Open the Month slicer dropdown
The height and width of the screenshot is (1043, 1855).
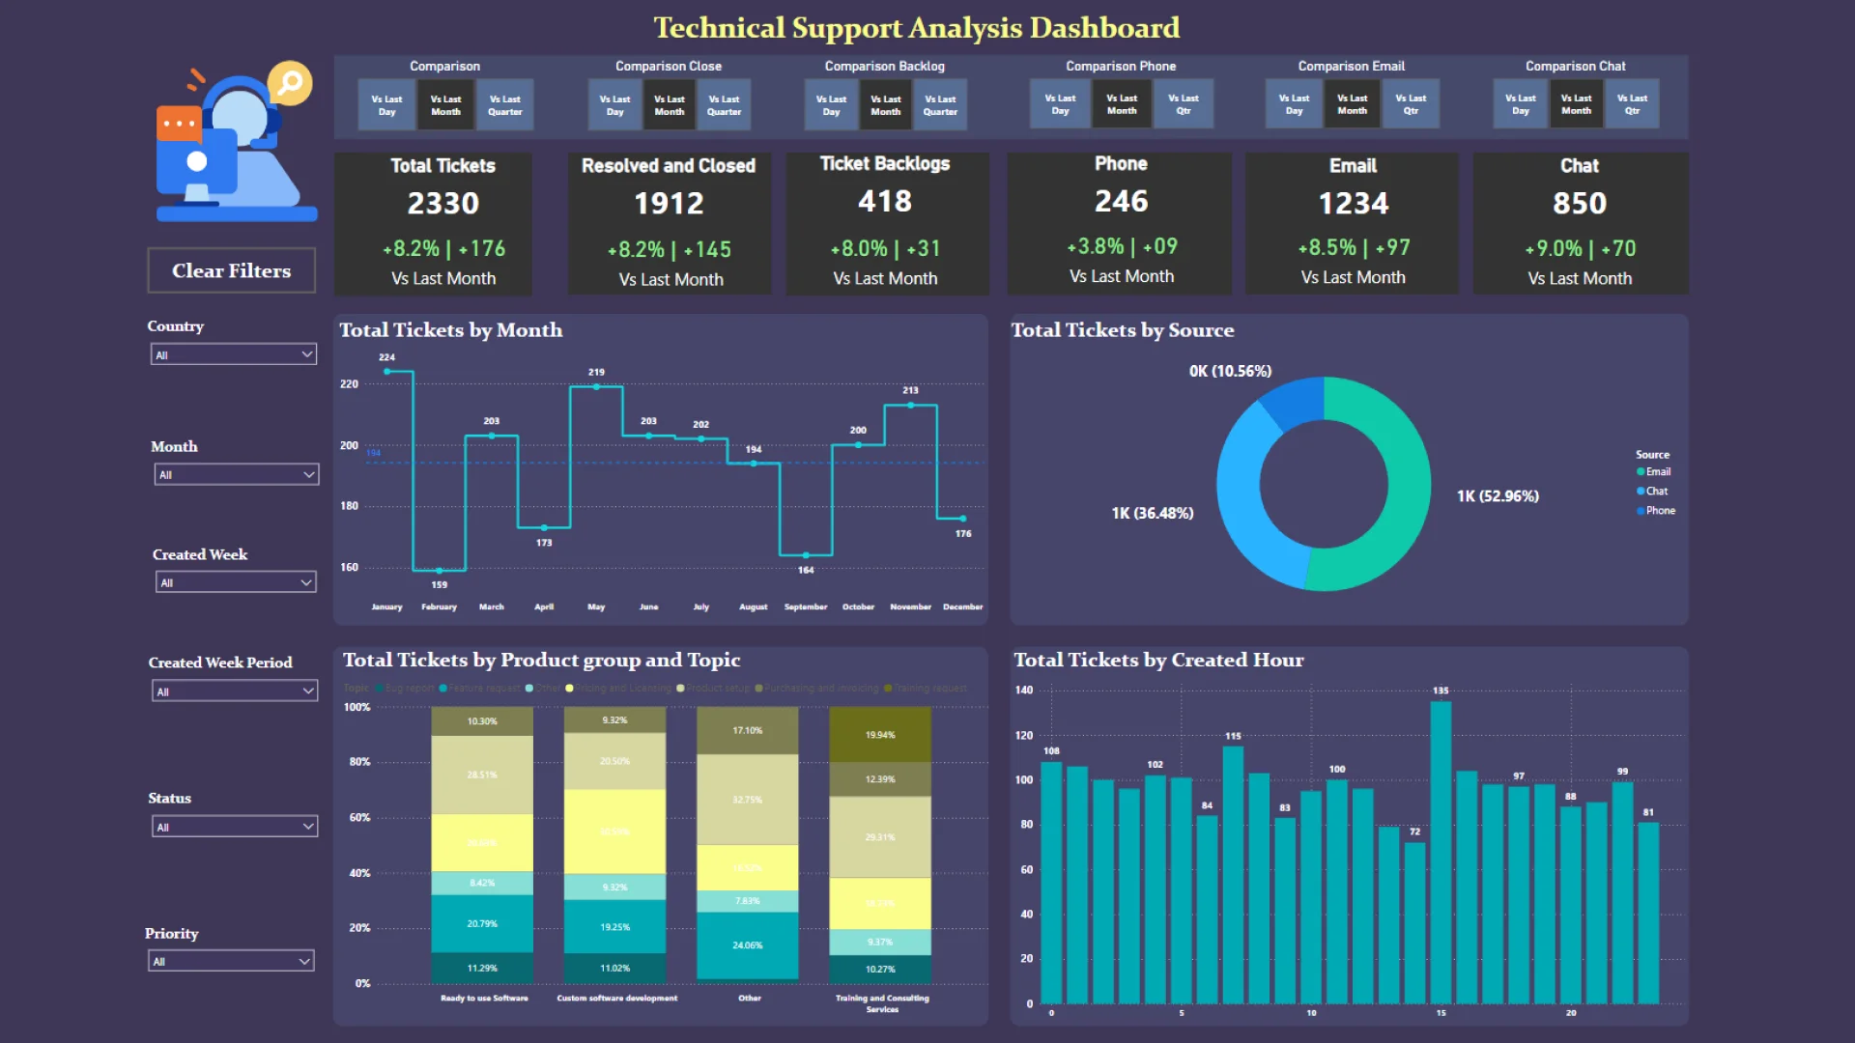pos(237,474)
